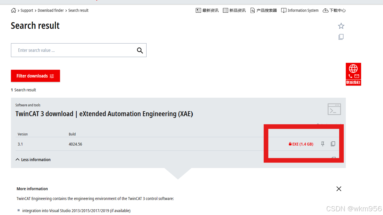Click the globe contact icon

(353, 69)
